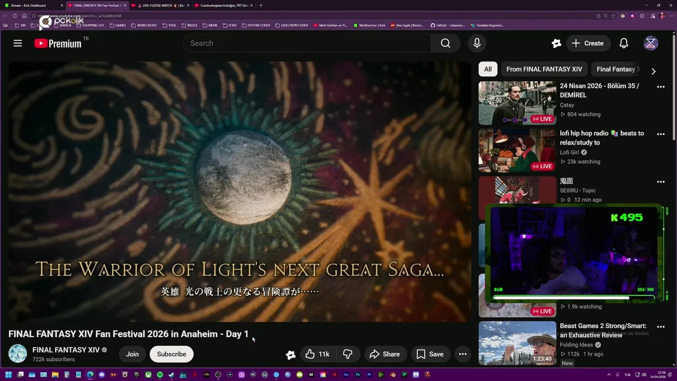The width and height of the screenshot is (677, 381).
Task: Open Premiere Pro from the taskbar
Action: coord(369,375)
